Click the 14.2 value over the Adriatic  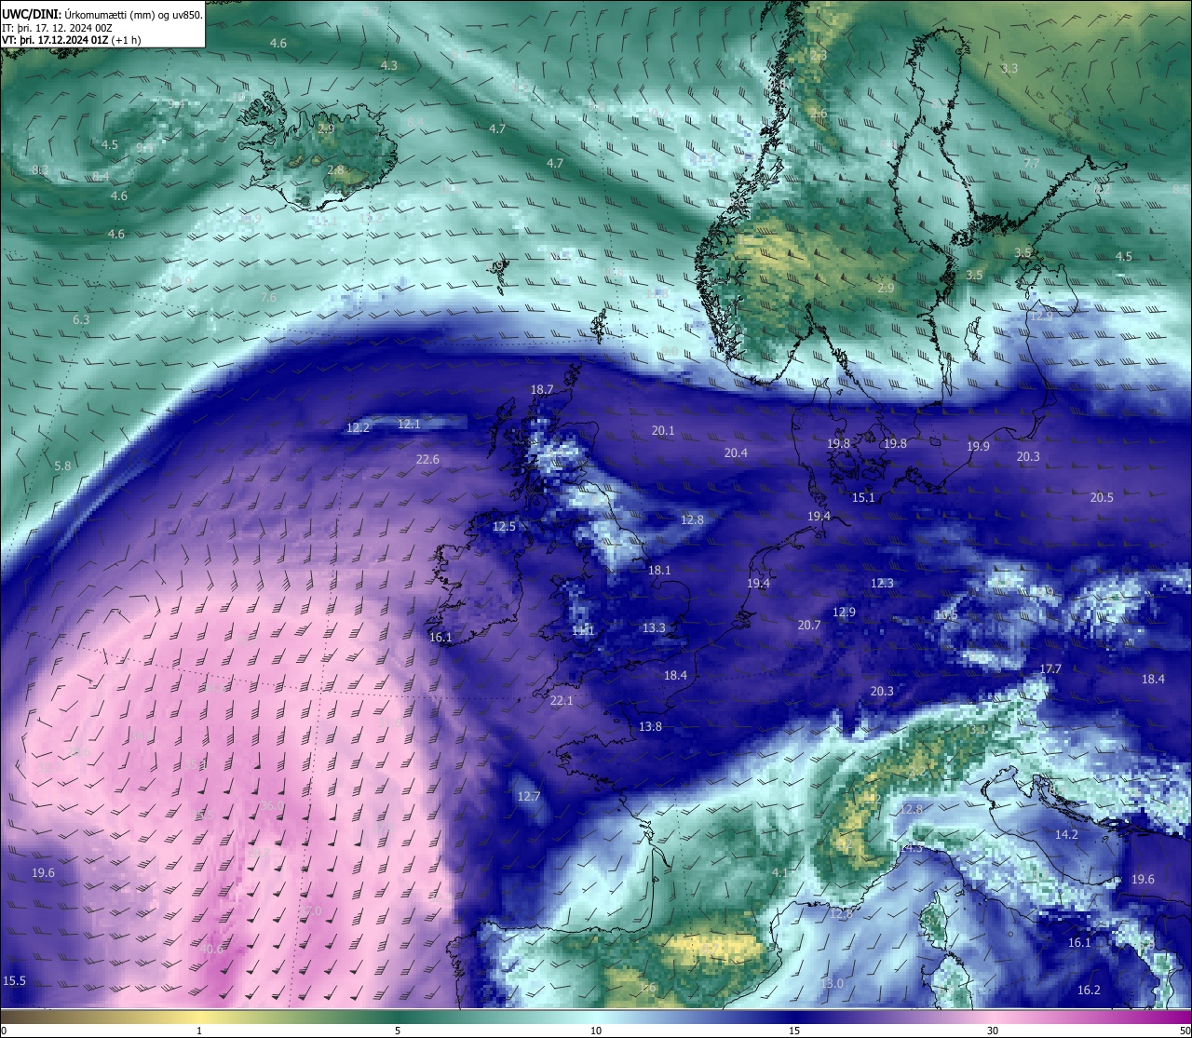1066,835
